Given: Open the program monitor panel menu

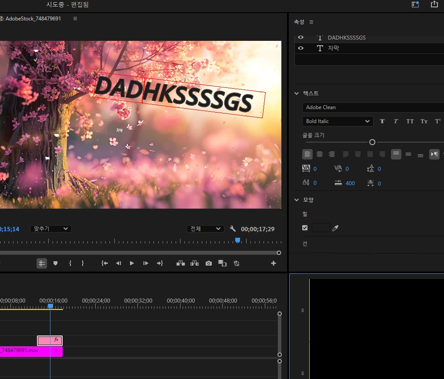Looking at the screenshot, I should pyautogui.click(x=75, y=18).
